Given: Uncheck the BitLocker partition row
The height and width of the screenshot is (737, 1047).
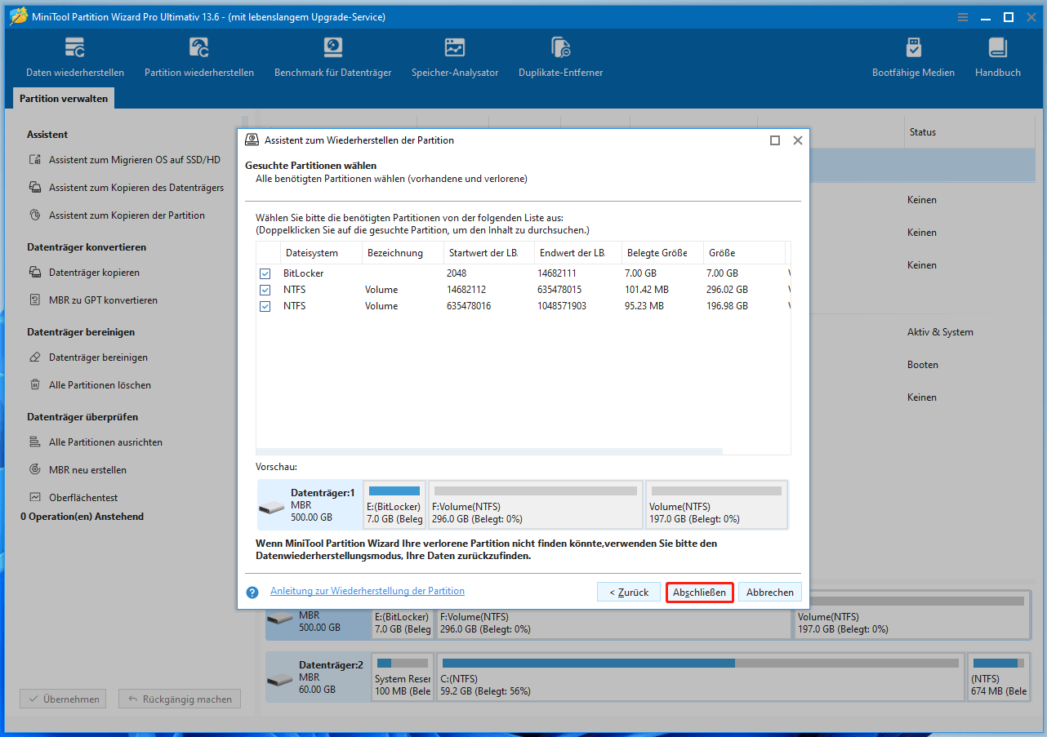Looking at the screenshot, I should [x=265, y=273].
